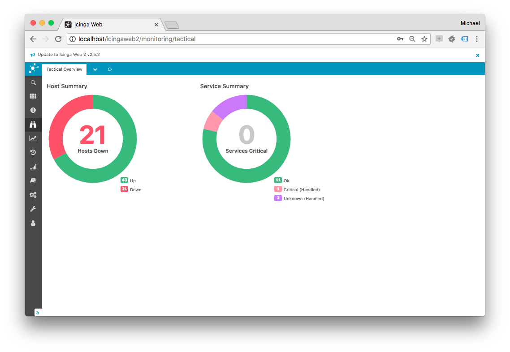This screenshot has width=510, height=352.
Task: Click the browser forward arrow
Action: pos(46,39)
